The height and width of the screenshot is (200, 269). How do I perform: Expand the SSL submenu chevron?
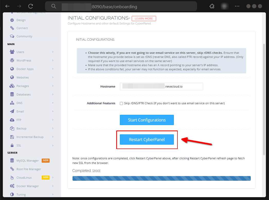pyautogui.click(x=53, y=145)
